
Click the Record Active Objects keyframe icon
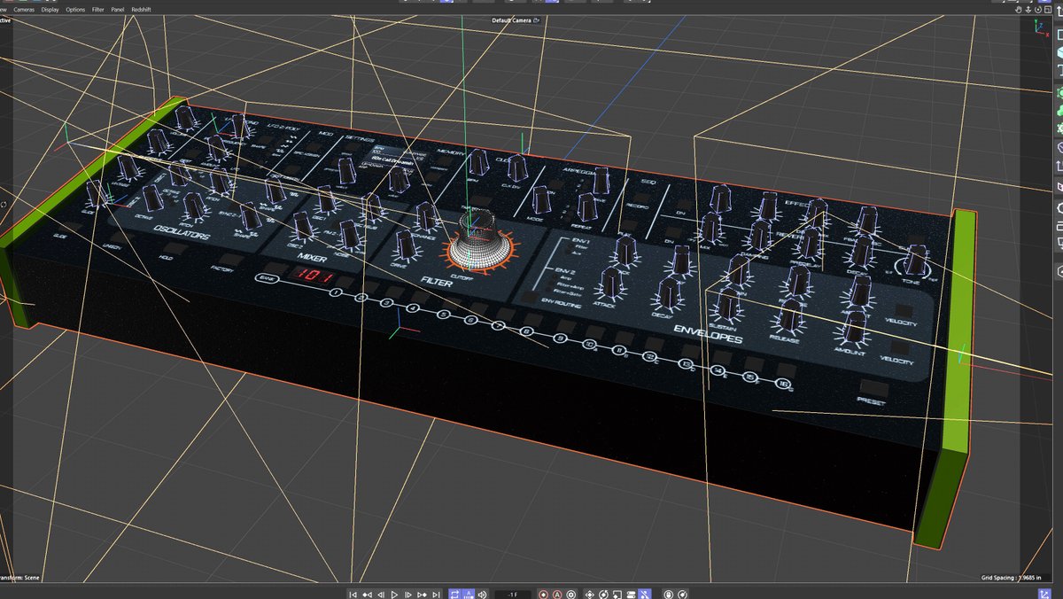pyautogui.click(x=543, y=594)
